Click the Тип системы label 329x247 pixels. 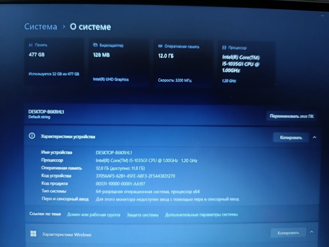pyautogui.click(x=54, y=191)
